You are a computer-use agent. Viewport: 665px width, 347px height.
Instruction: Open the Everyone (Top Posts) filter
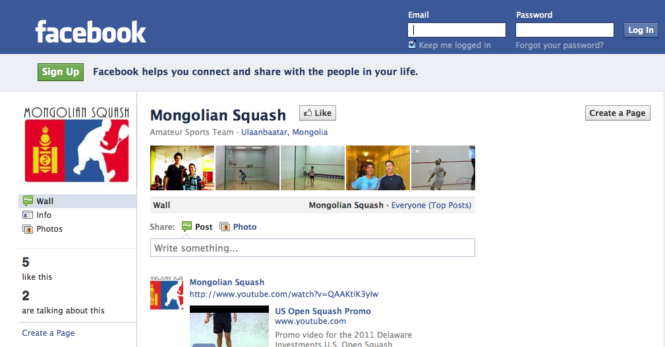[x=431, y=205]
